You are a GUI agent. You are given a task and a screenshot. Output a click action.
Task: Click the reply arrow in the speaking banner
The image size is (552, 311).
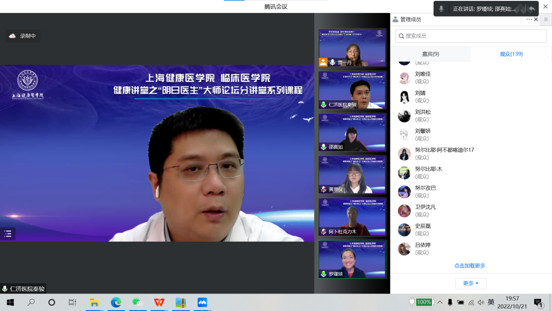pos(532,9)
